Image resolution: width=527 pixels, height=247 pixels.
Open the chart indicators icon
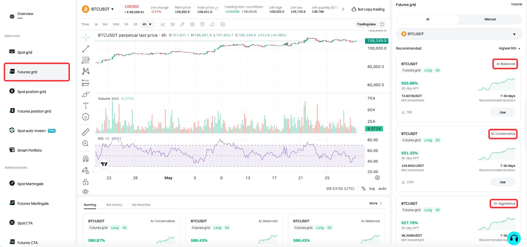tap(163, 24)
